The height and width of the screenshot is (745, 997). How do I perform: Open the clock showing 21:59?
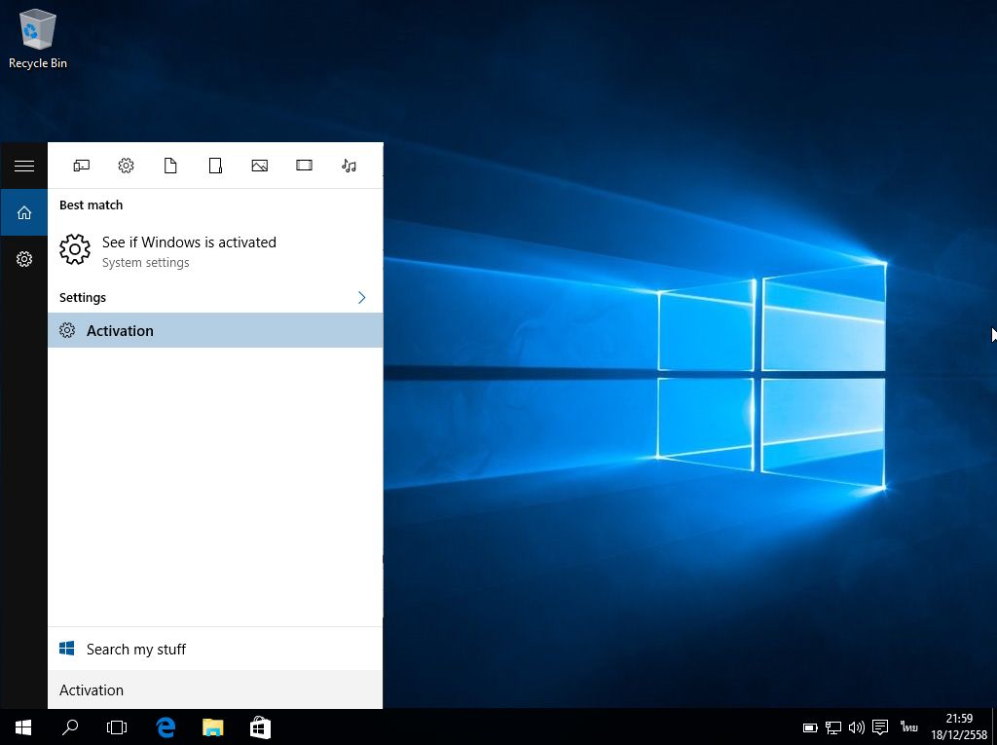point(959,726)
